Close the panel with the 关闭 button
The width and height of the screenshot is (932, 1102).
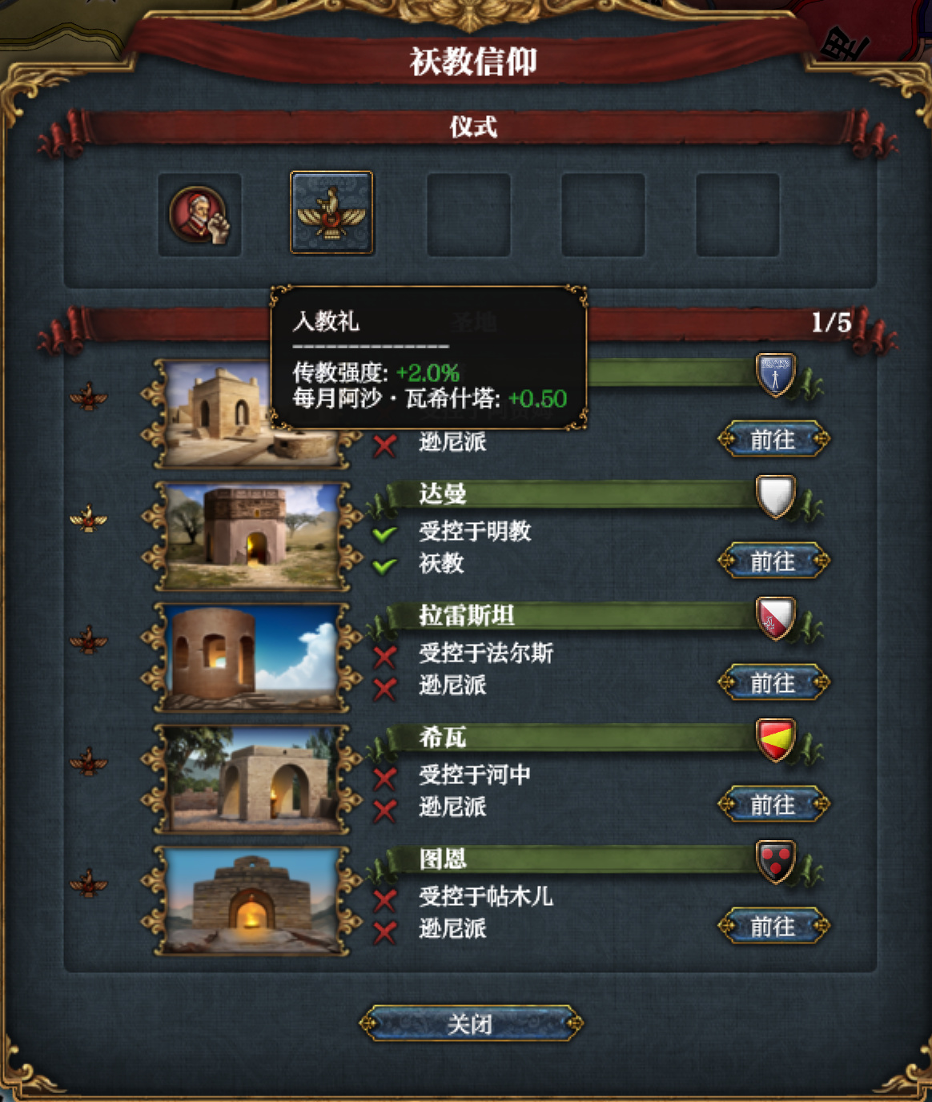(471, 1024)
